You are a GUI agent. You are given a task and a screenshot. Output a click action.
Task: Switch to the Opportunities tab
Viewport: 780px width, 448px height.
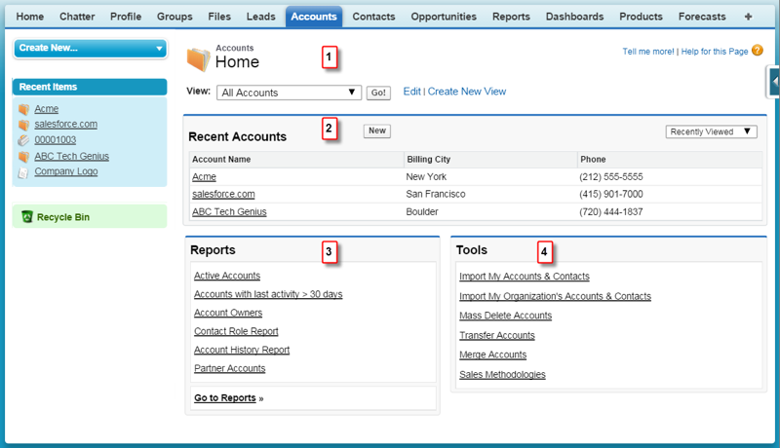[444, 17]
